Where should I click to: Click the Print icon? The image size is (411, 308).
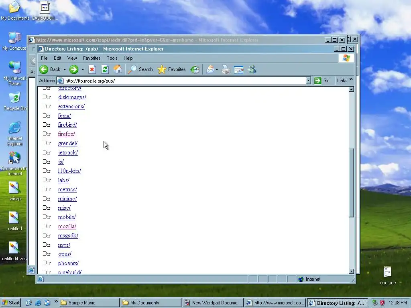(x=226, y=69)
